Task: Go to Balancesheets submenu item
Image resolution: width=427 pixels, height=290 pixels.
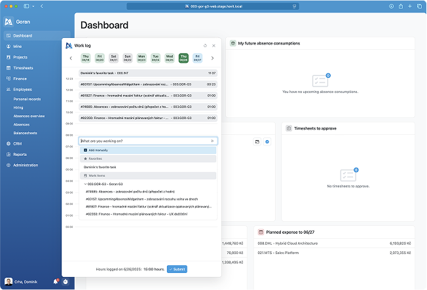Action: tap(25, 133)
